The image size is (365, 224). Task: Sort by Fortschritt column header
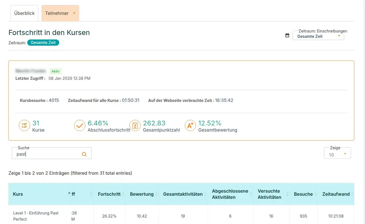tap(109, 194)
